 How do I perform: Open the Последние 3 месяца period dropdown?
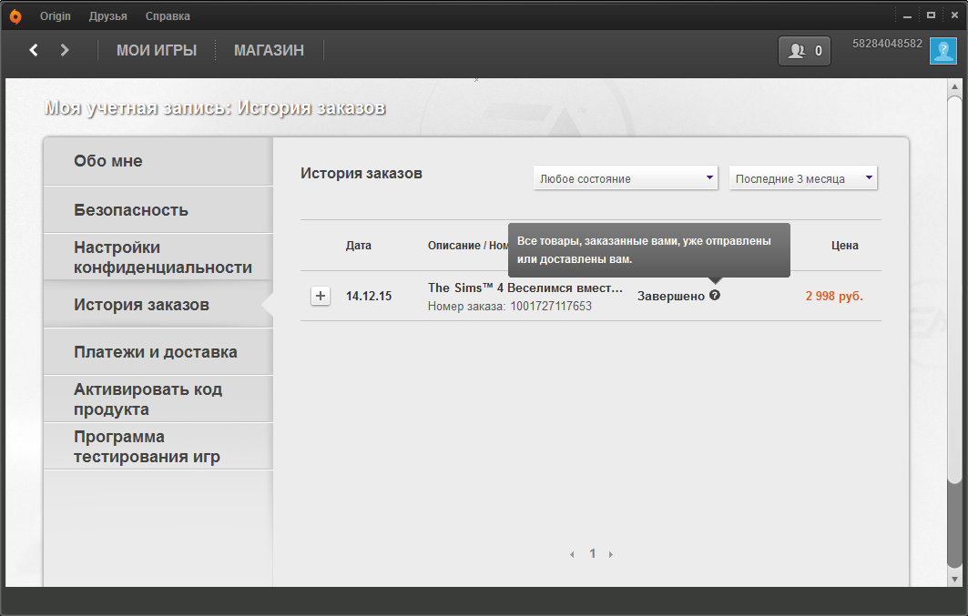[803, 178]
